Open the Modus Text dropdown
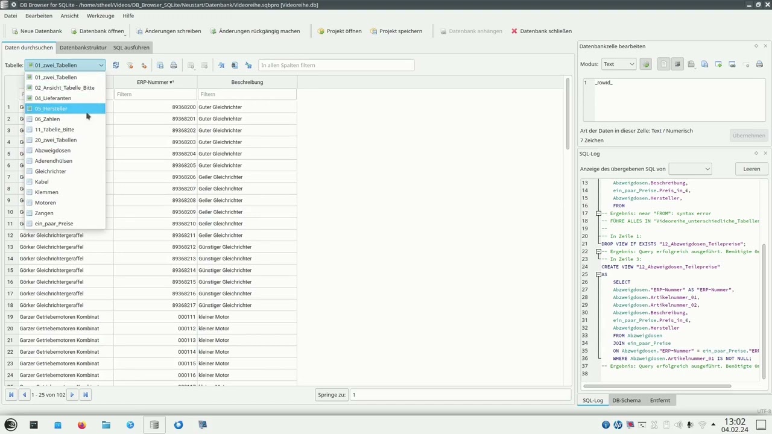 (x=619, y=64)
